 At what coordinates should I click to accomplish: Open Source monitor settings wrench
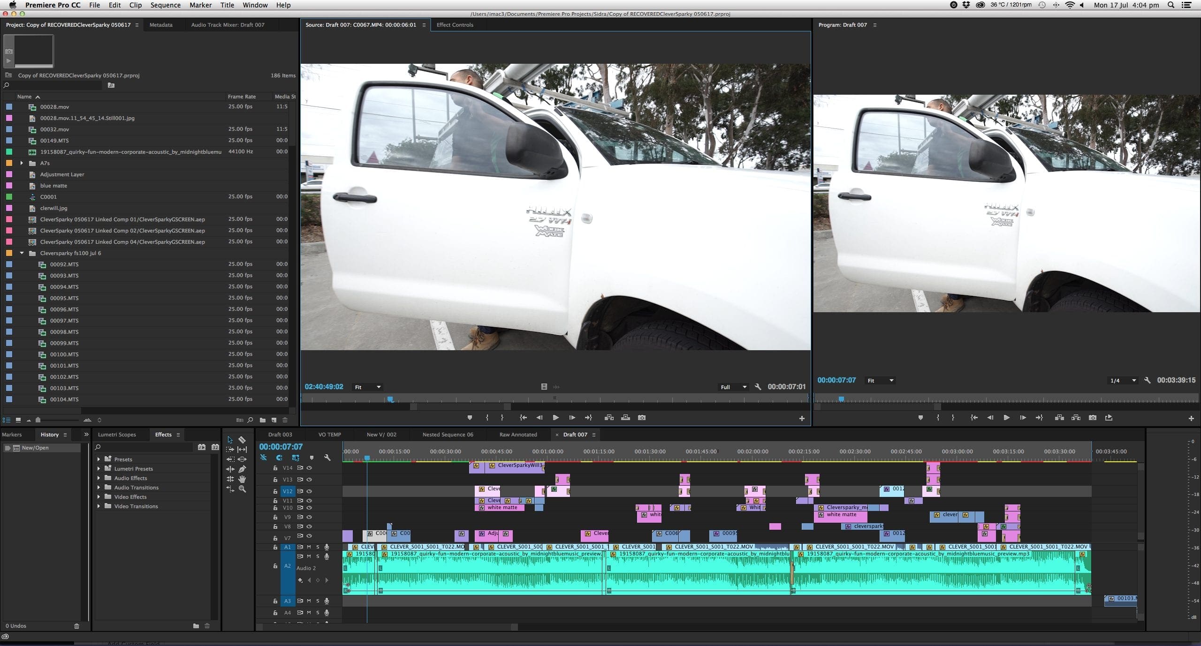coord(758,387)
